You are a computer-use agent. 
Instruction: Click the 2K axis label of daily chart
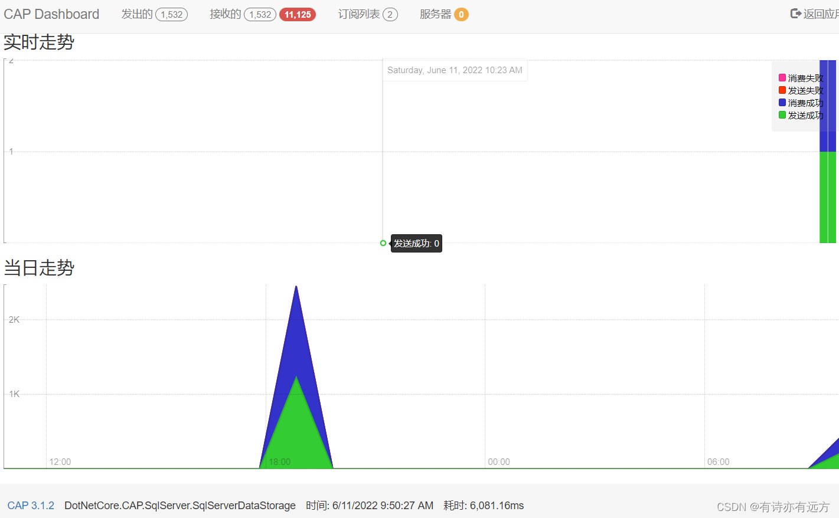click(x=14, y=320)
